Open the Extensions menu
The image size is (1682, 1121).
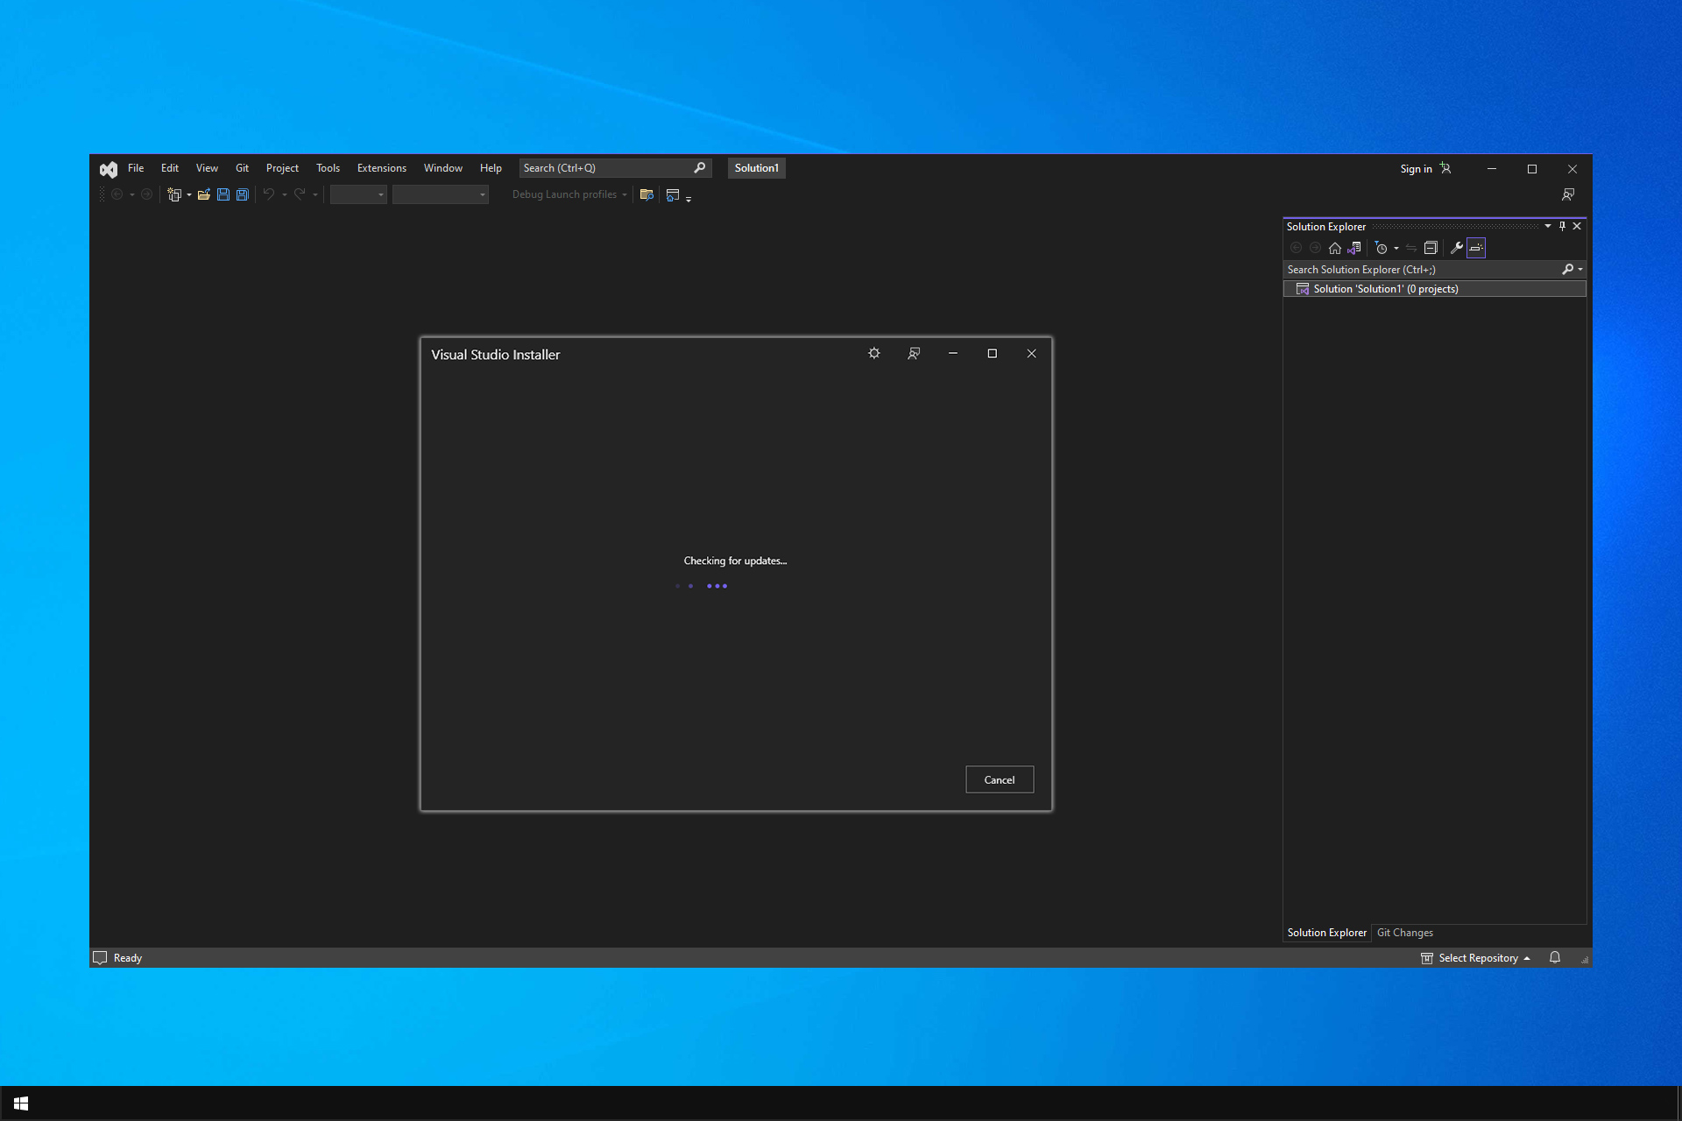(x=379, y=167)
